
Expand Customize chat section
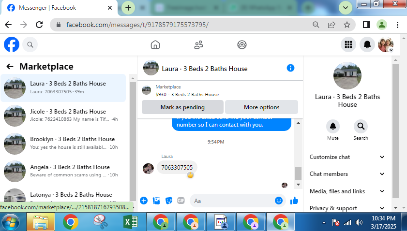[x=347, y=157]
